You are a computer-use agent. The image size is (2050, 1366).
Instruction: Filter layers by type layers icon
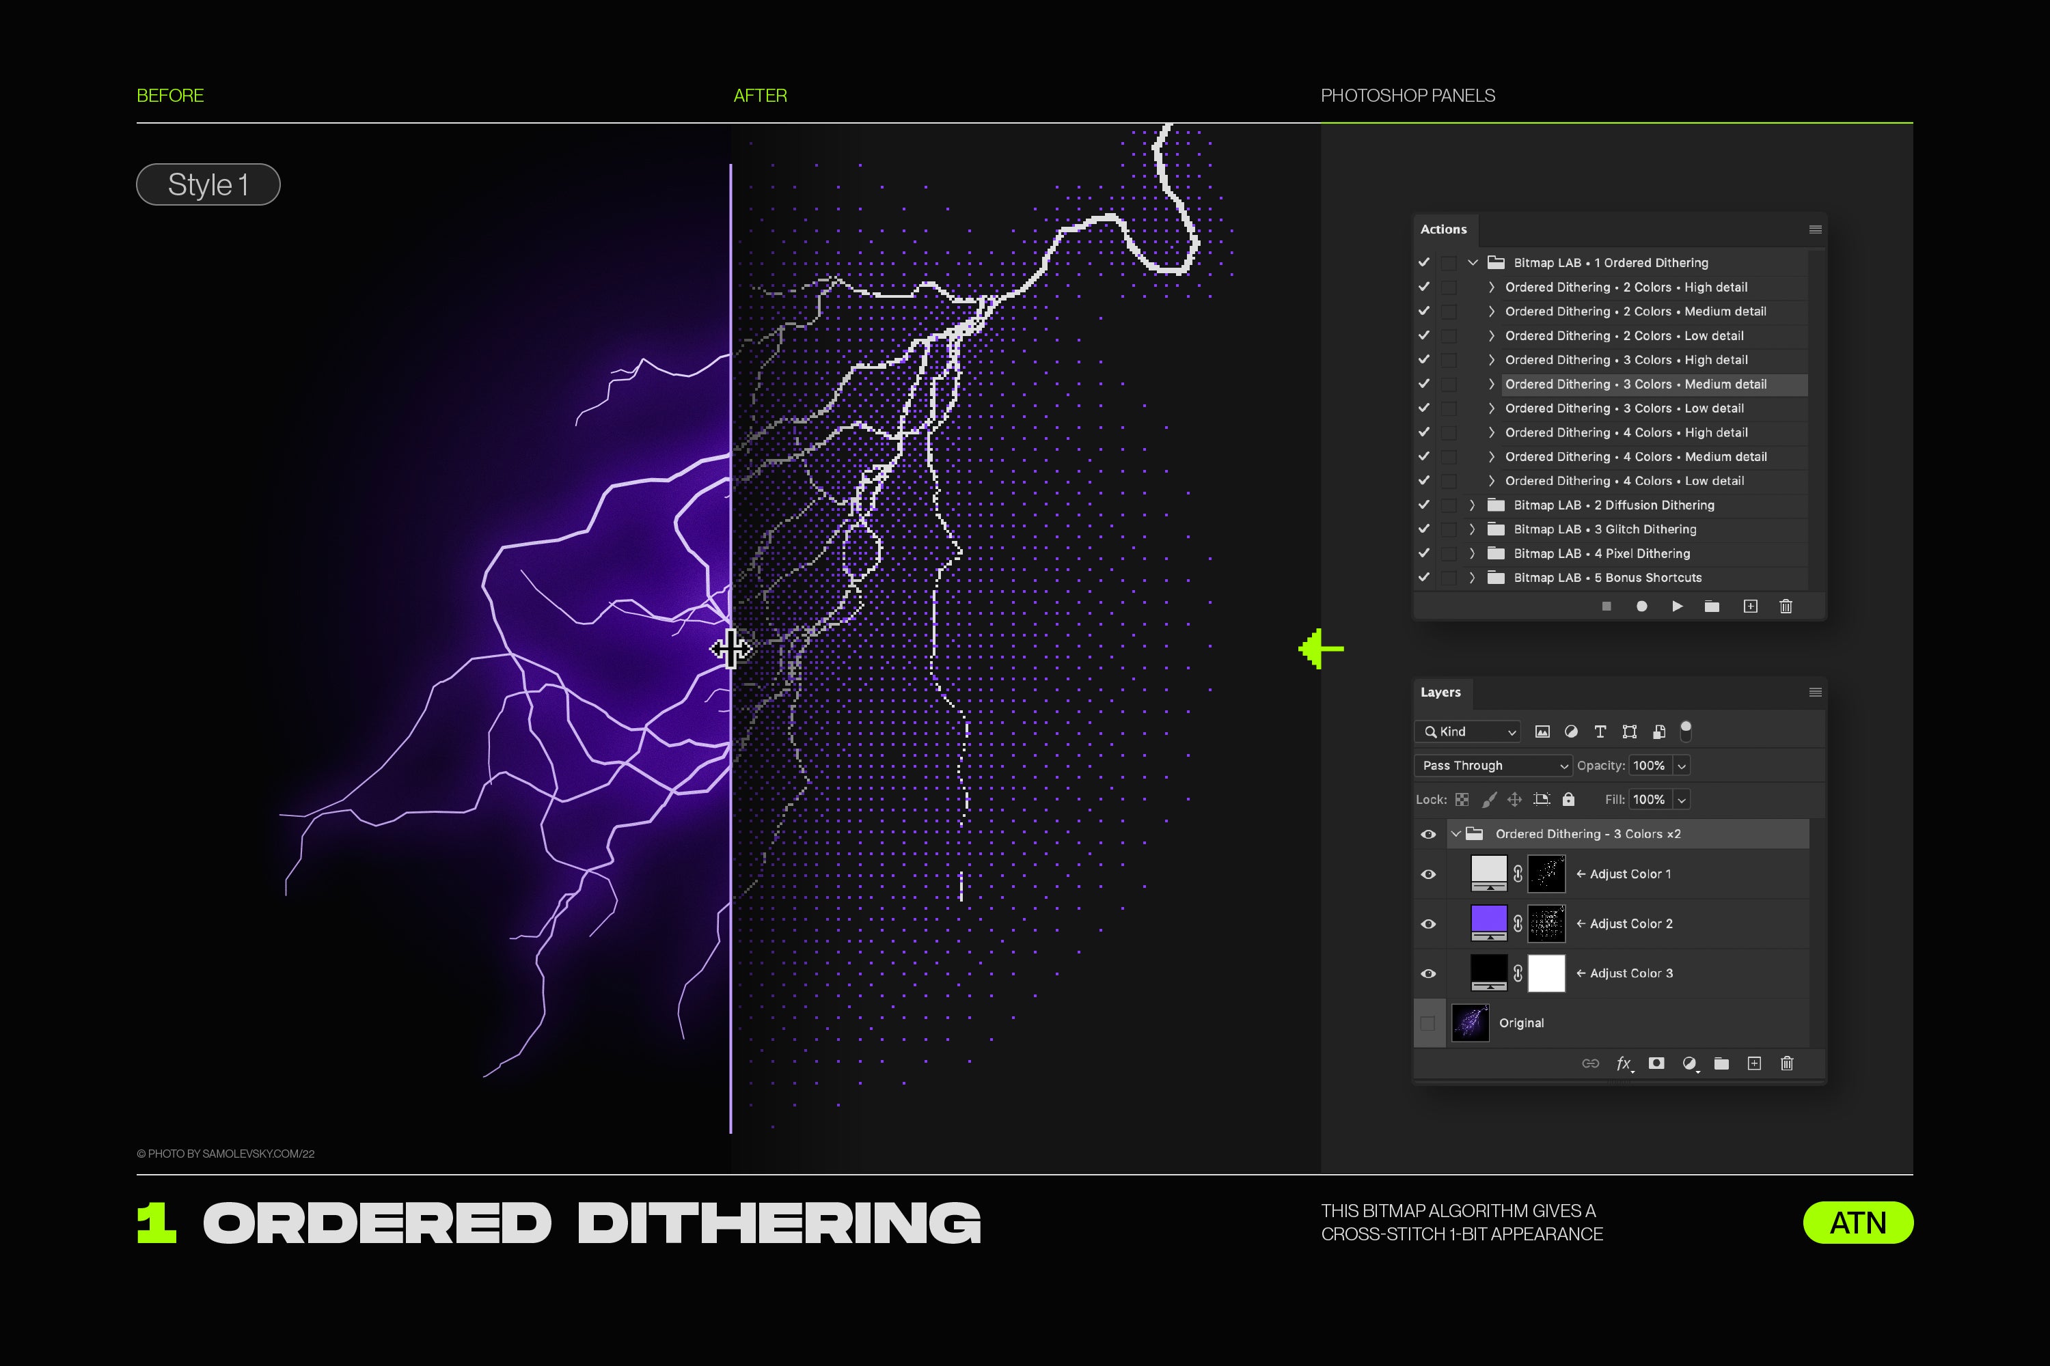pyautogui.click(x=1600, y=731)
